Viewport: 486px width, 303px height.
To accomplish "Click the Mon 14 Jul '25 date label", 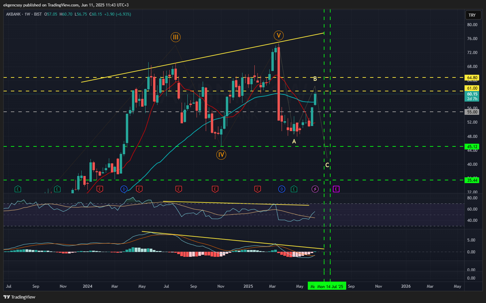I will (x=330, y=286).
